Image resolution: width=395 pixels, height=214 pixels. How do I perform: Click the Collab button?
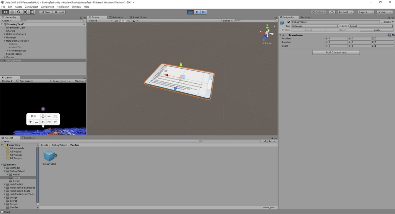(x=319, y=12)
